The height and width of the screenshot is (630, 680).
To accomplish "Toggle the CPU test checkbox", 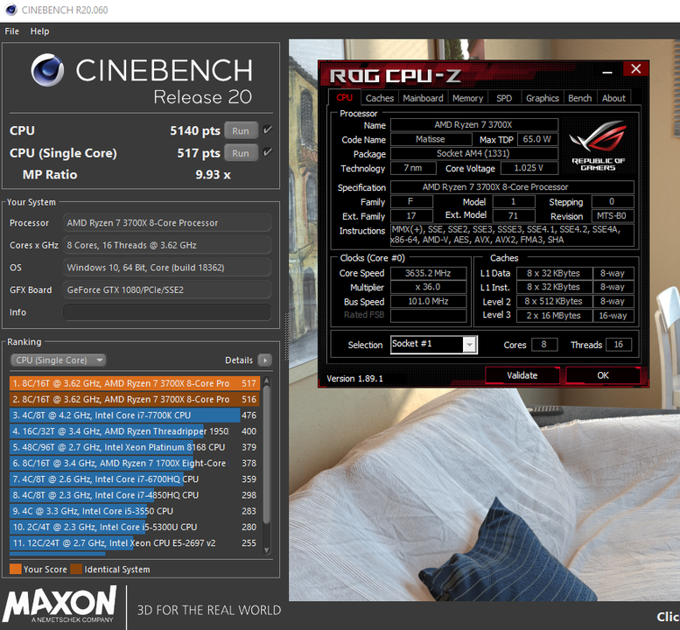I will (x=268, y=129).
